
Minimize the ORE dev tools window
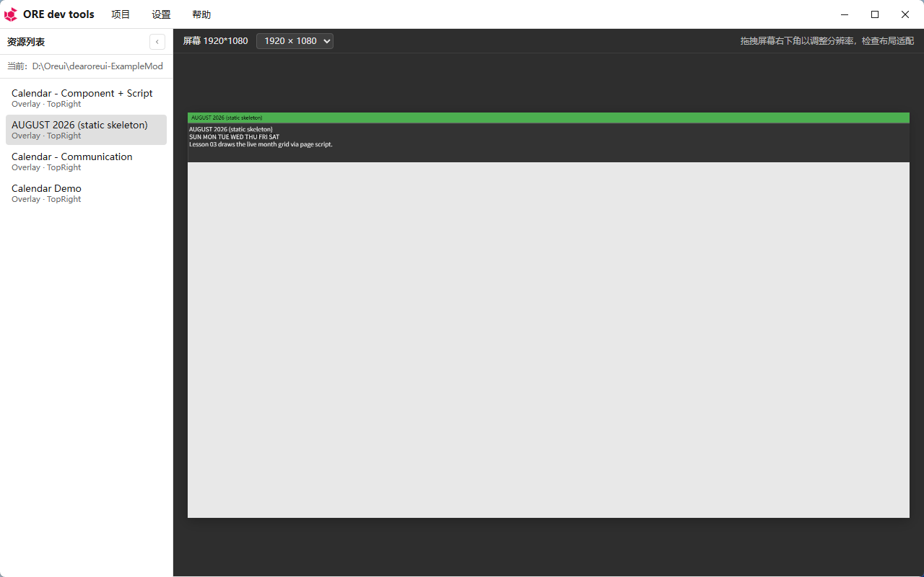tap(845, 14)
